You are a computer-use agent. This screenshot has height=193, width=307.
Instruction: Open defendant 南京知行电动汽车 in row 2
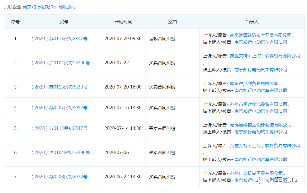[261, 70]
